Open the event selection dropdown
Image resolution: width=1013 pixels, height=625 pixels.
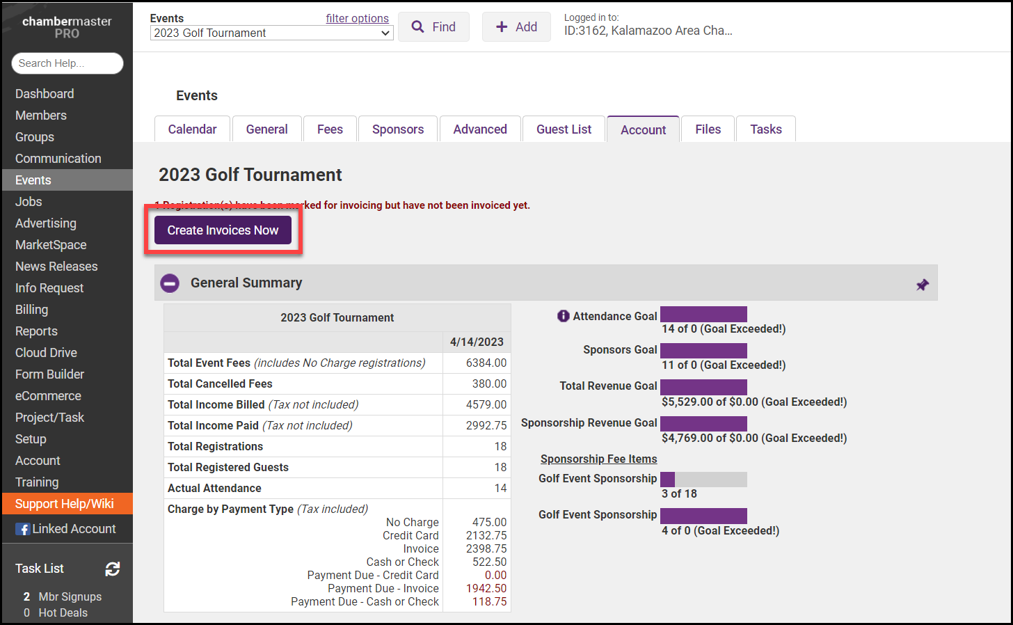[271, 33]
